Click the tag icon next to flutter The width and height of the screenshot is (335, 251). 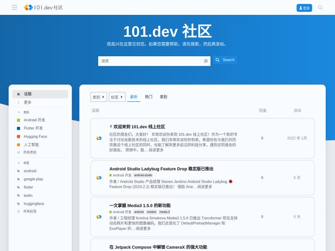18,187
